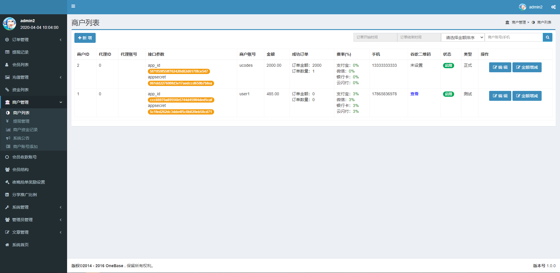Viewport: 560px width, 273px height.
Task: Open 系统首页 from the sidebar
Action: 20,245
